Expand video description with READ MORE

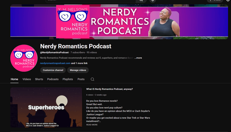tap(92, 125)
